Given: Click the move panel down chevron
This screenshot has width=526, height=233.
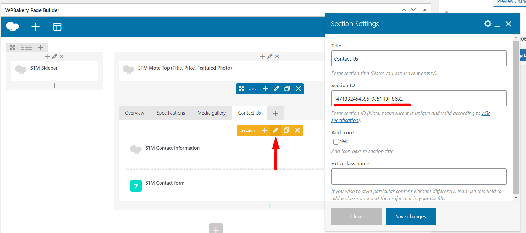Looking at the screenshot, I should click(x=413, y=10).
